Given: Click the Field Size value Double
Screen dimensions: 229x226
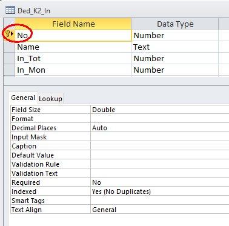Looking at the screenshot, I should coord(160,110).
